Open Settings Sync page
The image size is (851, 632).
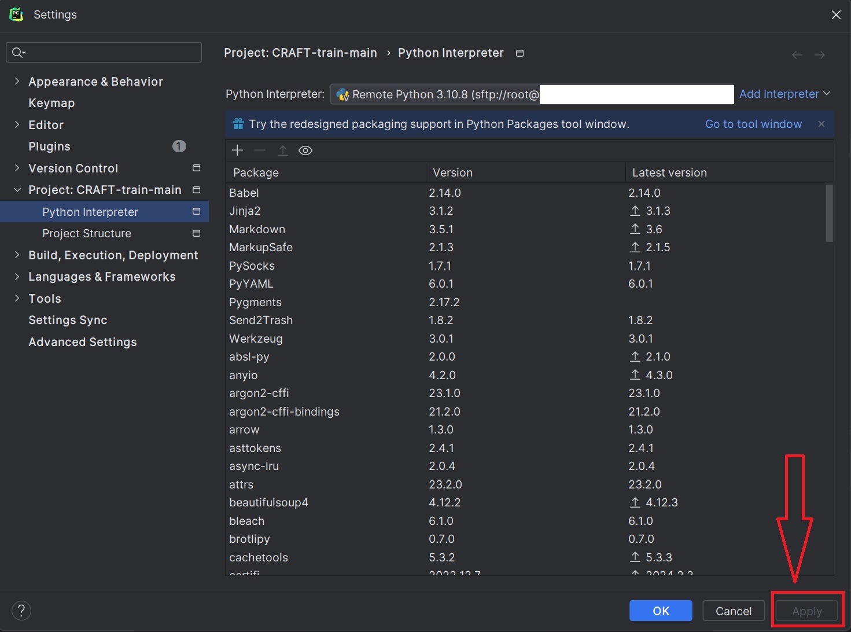68,320
